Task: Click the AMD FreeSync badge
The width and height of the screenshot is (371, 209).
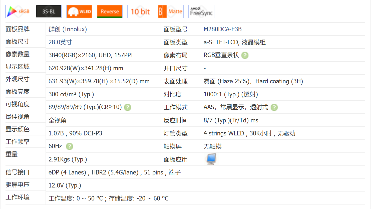Action: pyautogui.click(x=201, y=11)
